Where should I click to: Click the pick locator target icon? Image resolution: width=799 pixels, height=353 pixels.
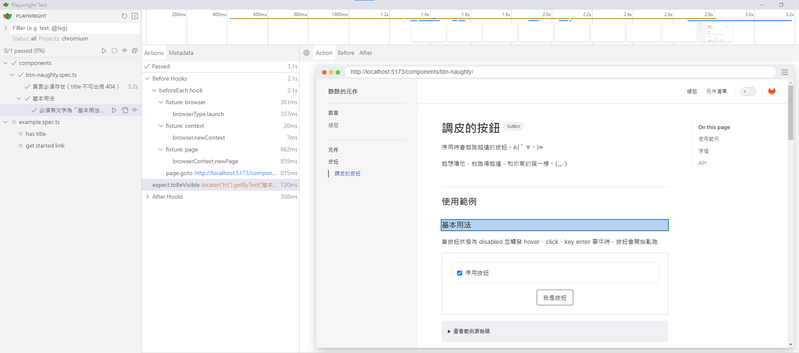pos(306,53)
